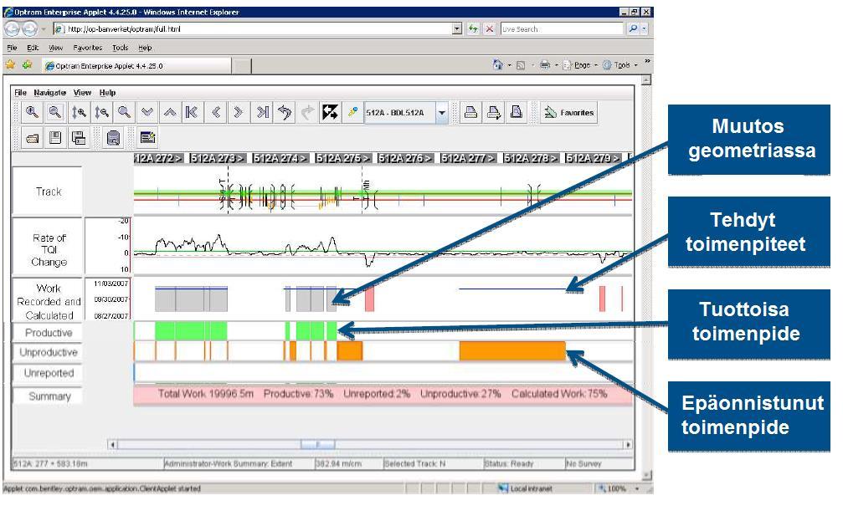Select the vertical zoom in tool
Image resolution: width=843 pixels, height=511 pixels.
click(x=79, y=112)
